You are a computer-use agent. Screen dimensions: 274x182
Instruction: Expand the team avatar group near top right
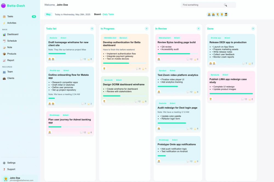point(217,14)
